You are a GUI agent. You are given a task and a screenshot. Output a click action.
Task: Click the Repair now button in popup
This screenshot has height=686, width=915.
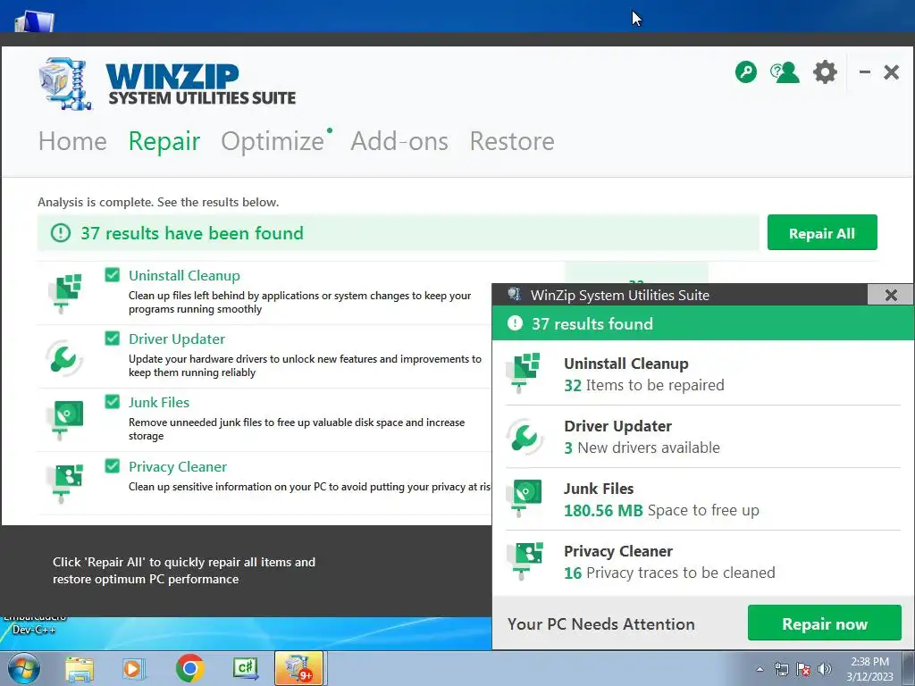(825, 623)
